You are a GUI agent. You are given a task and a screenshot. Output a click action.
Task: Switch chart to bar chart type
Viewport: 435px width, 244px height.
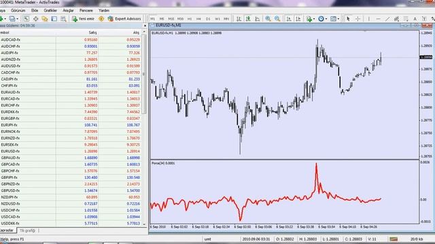click(239, 19)
